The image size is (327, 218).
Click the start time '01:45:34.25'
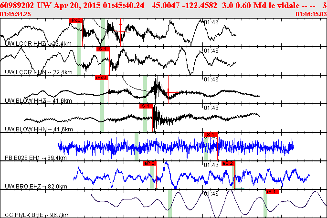click(x=15, y=14)
